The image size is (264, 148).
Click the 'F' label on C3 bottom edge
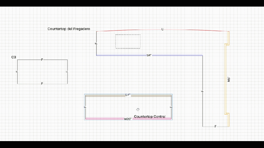click(x=42, y=84)
